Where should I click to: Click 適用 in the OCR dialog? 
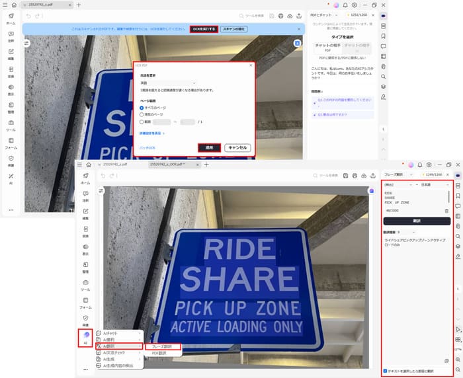click(x=209, y=147)
